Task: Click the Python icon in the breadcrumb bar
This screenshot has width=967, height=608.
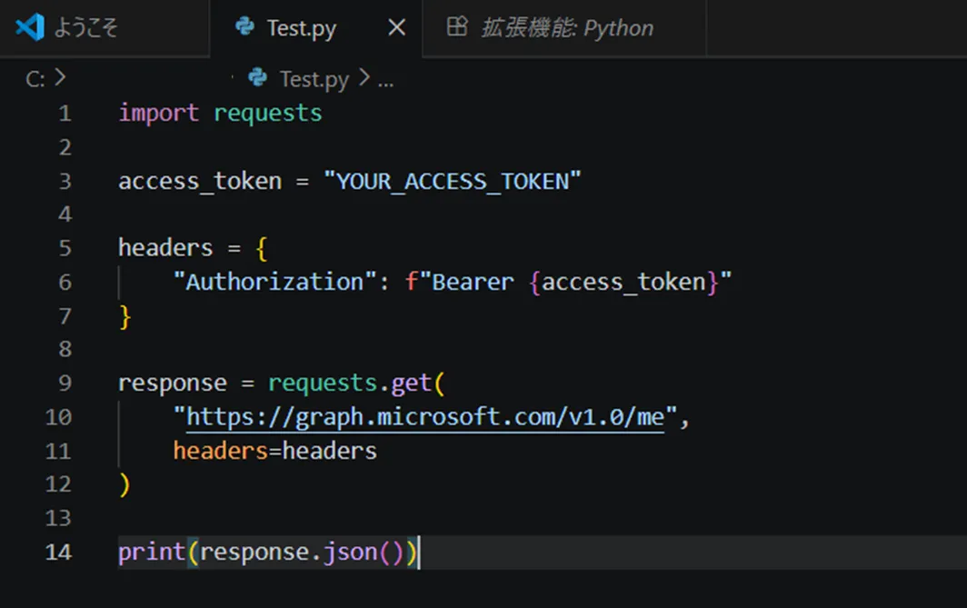Action: pyautogui.click(x=257, y=79)
